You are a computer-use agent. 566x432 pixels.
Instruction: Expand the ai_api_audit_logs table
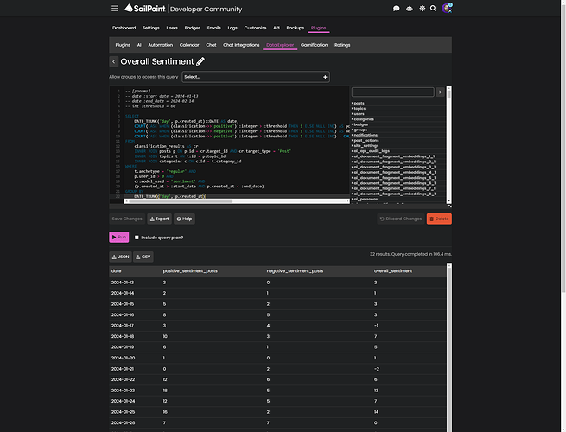371,151
